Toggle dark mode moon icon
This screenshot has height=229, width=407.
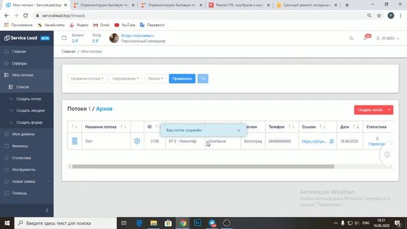[x=352, y=38]
